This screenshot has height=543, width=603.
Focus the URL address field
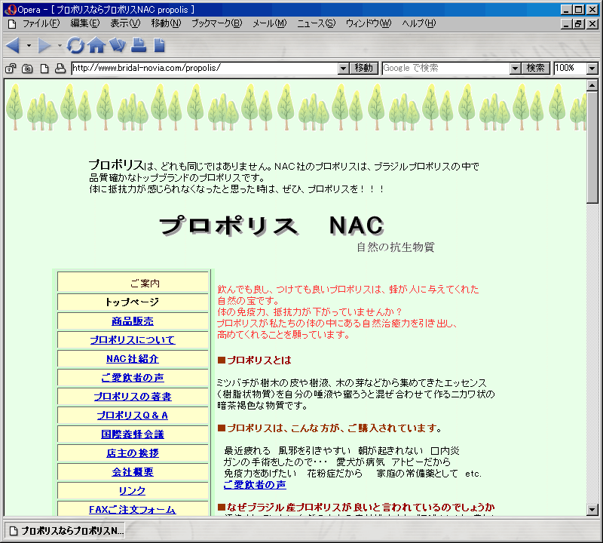pyautogui.click(x=205, y=69)
